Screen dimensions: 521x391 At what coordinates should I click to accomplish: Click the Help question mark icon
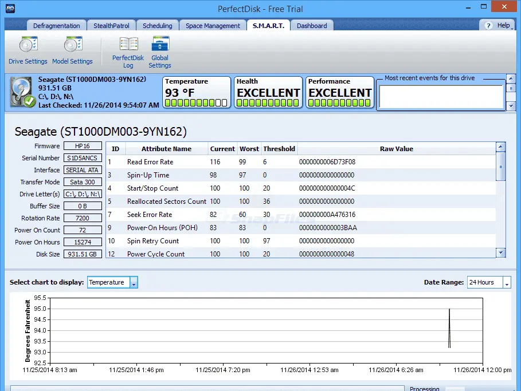(x=488, y=26)
